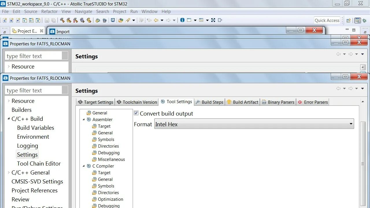Click the open folder icon in toolbar
This screenshot has height=208, width=370.
coord(121,20)
